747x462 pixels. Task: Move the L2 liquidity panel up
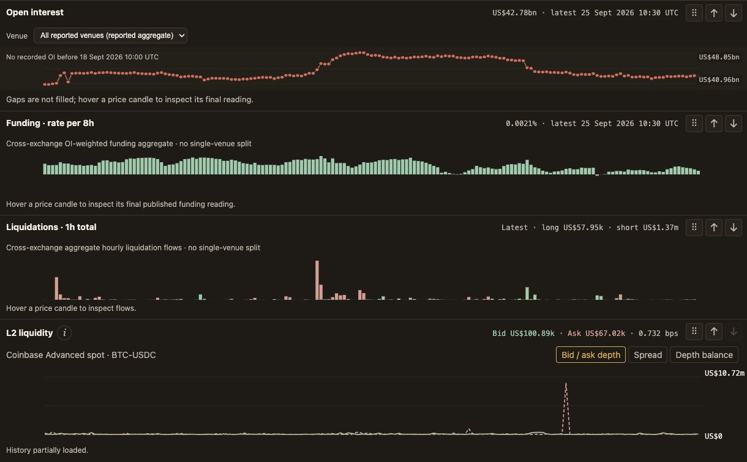tap(714, 332)
